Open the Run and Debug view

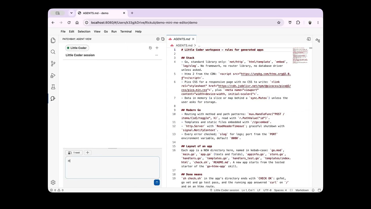(53, 75)
